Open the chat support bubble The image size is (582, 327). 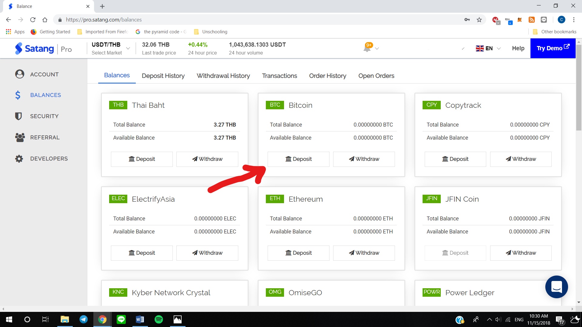[556, 286]
